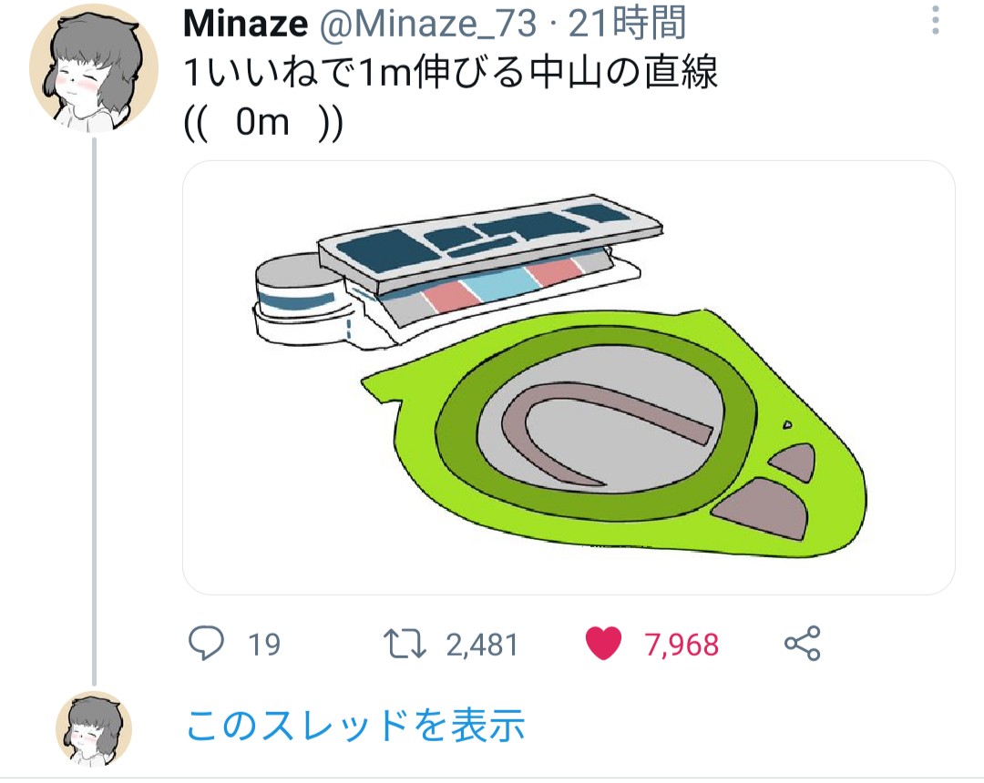Open the tweet text about 中山の直線
The height and width of the screenshot is (783, 984).
[451, 73]
